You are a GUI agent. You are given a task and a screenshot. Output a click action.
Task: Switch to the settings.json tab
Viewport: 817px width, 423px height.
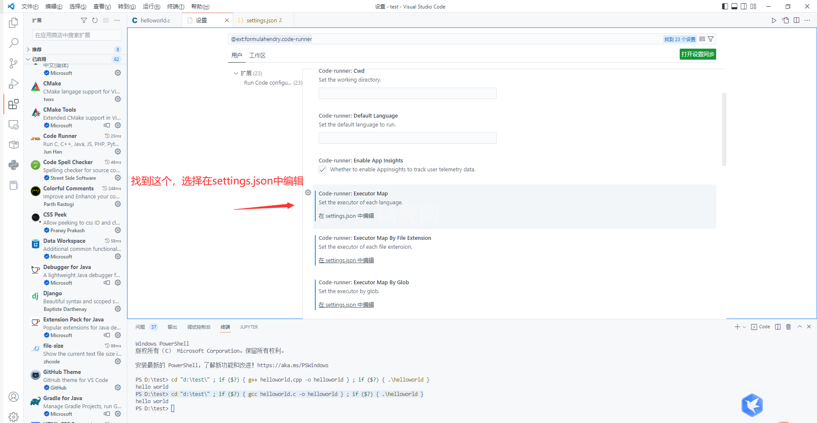[x=263, y=20]
